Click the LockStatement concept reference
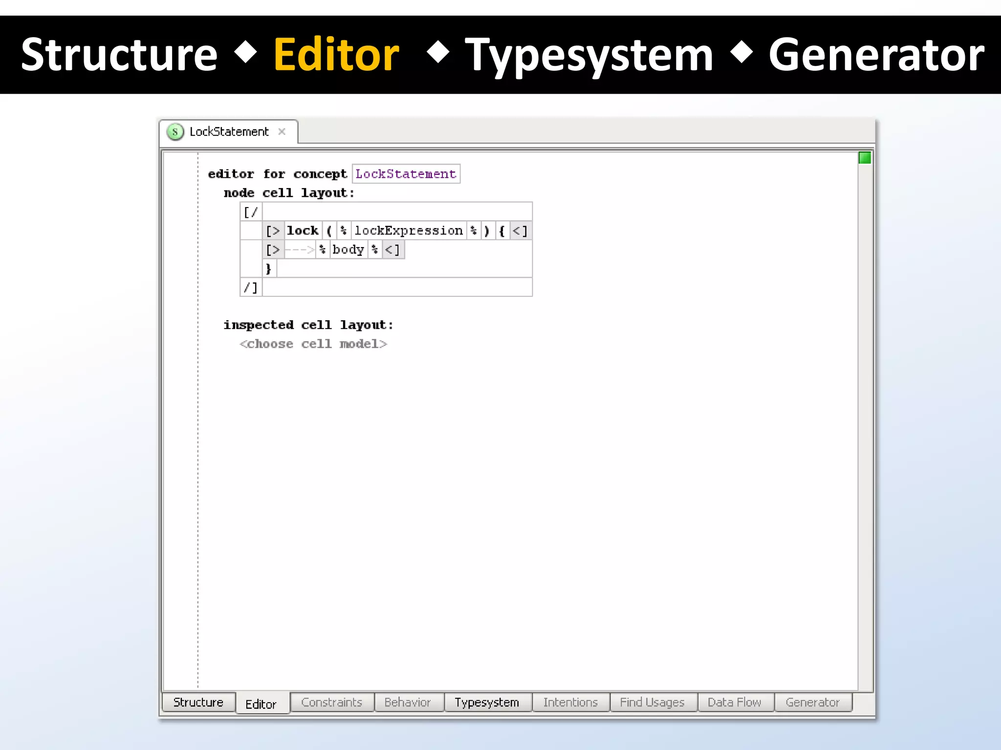Image resolution: width=1001 pixels, height=750 pixels. [406, 174]
